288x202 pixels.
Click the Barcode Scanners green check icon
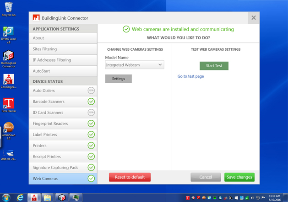click(91, 101)
